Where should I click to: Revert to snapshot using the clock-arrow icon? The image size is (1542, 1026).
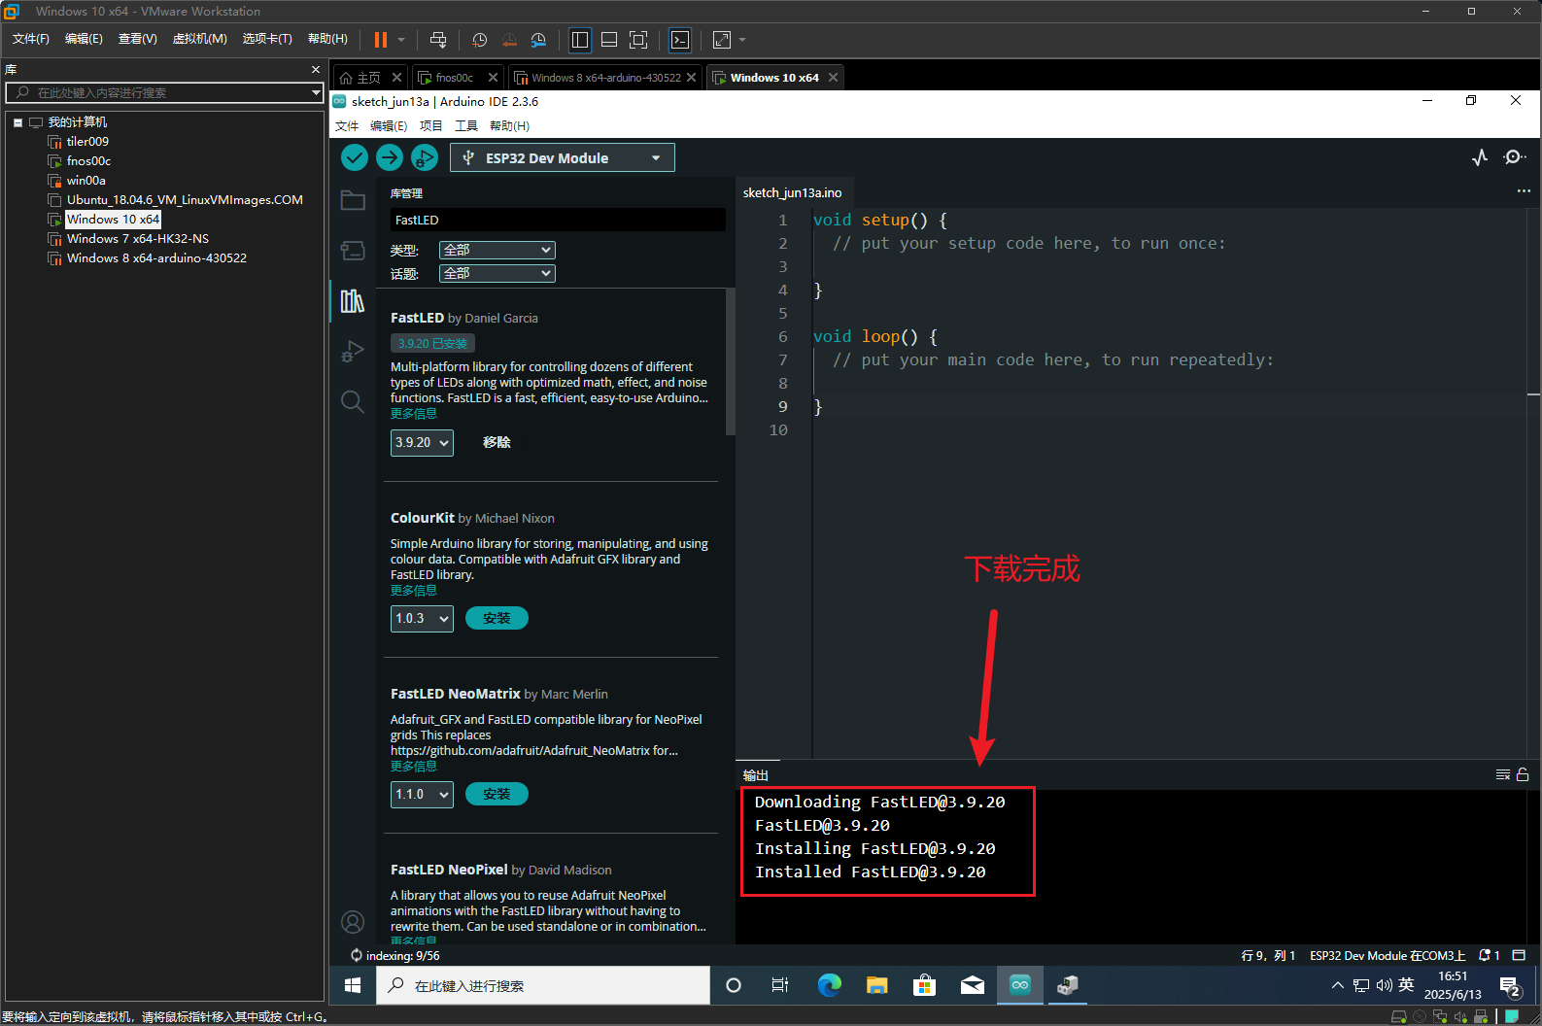(x=509, y=40)
